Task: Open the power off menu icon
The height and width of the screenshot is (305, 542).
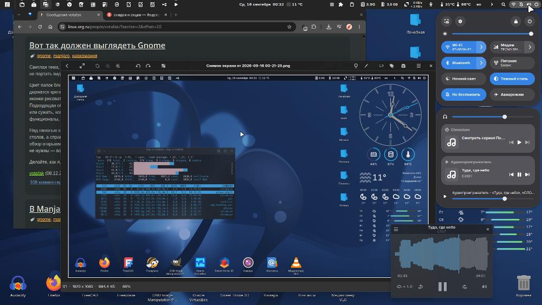Action: 530,22
